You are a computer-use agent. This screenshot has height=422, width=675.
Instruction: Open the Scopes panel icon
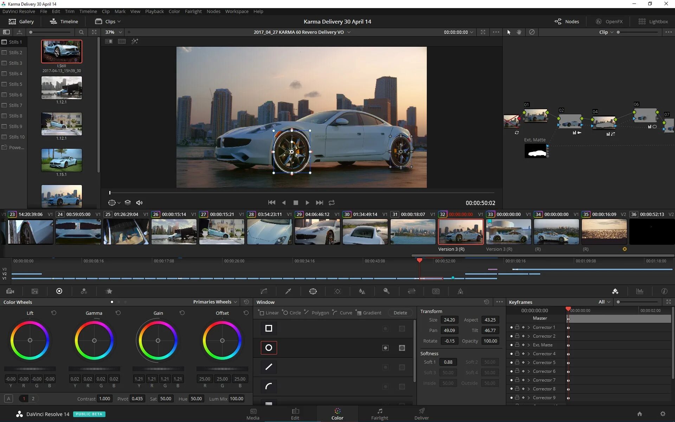tap(639, 291)
